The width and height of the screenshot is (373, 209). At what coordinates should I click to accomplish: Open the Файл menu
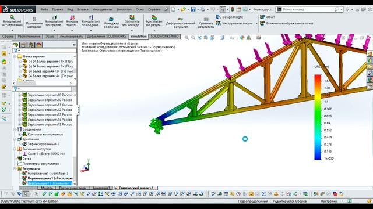tap(44, 9)
